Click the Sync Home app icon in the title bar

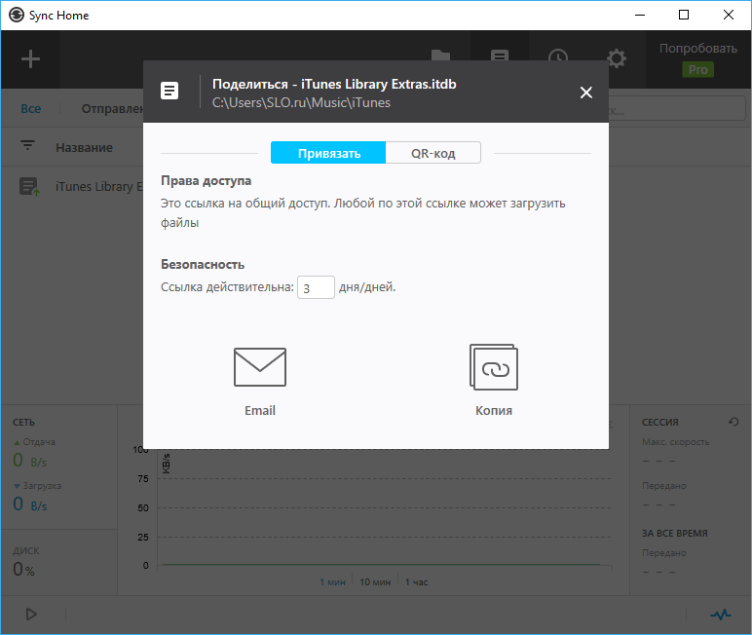pos(17,15)
